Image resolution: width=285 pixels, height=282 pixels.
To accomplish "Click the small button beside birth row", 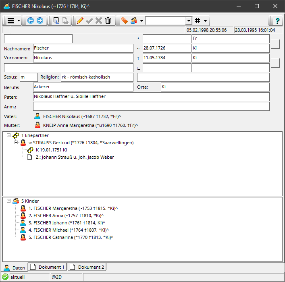I will pyautogui.click(x=275, y=44).
